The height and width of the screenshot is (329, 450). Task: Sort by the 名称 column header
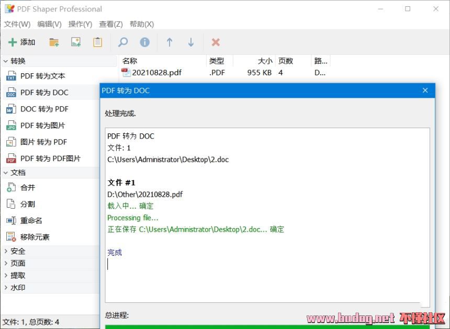pos(163,61)
